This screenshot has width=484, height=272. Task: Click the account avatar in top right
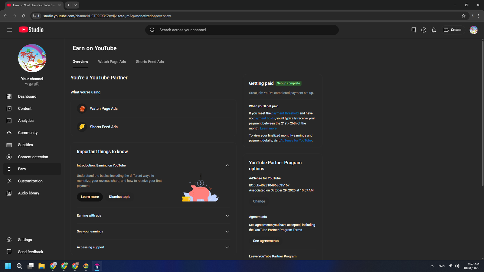coord(473,30)
